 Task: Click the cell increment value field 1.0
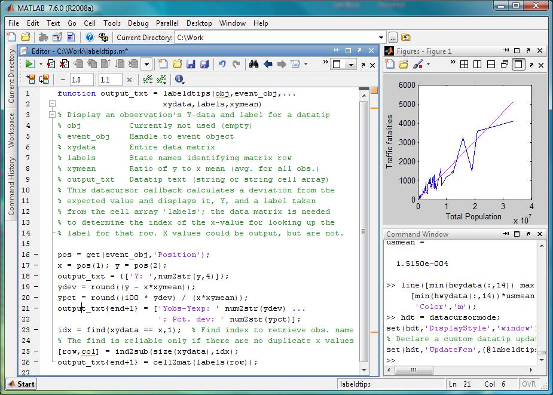click(81, 79)
